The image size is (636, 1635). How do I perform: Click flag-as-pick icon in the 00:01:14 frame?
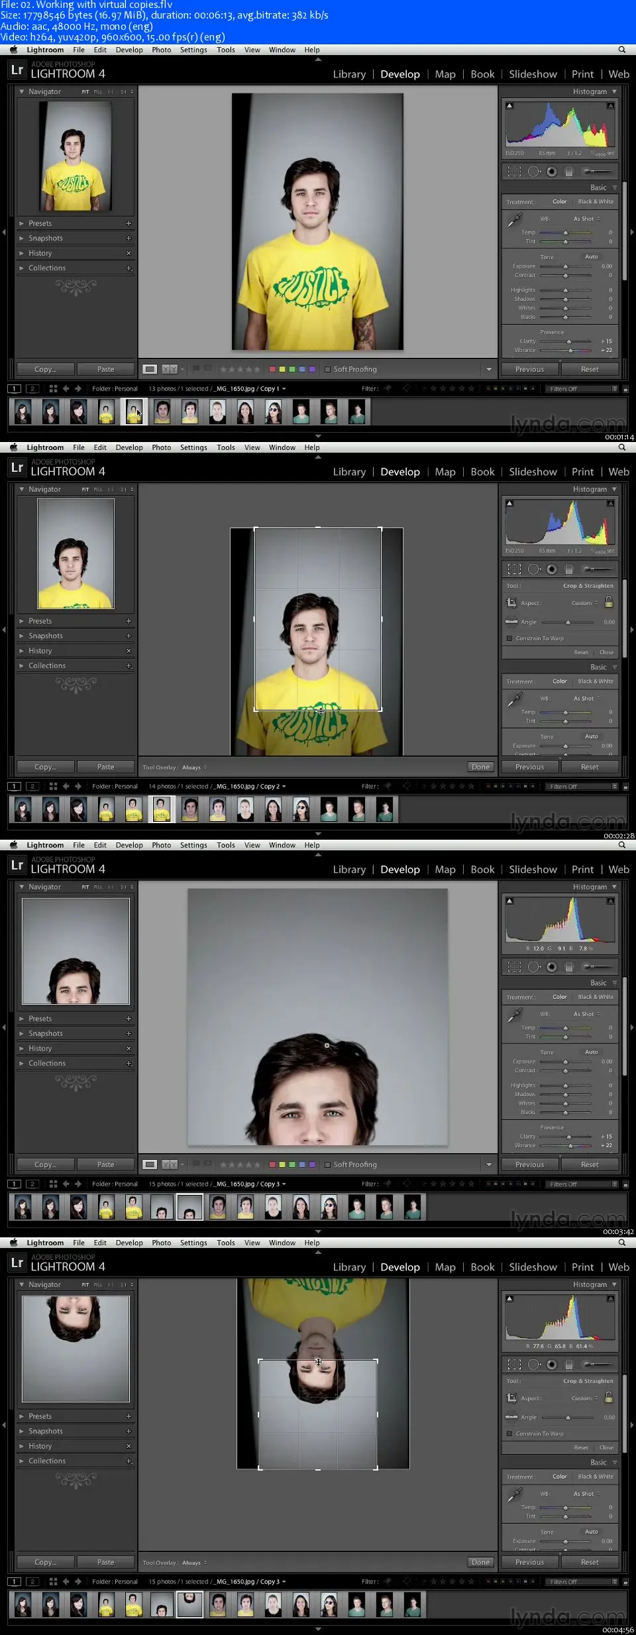pyautogui.click(x=196, y=368)
